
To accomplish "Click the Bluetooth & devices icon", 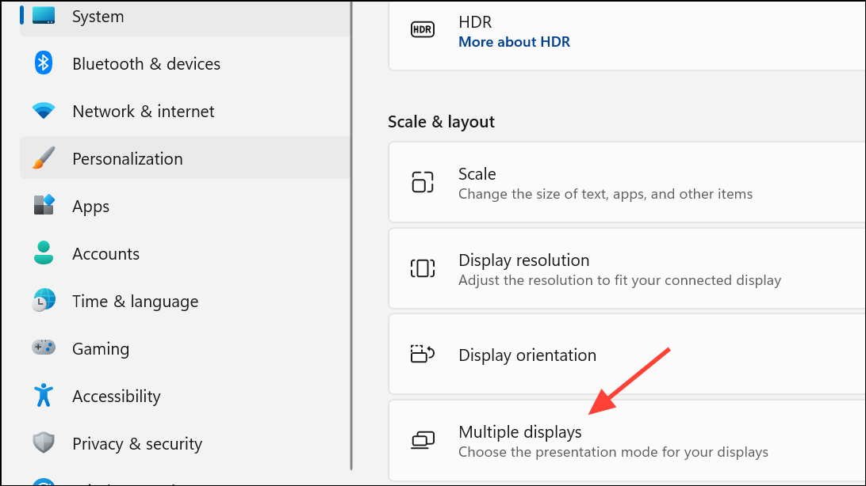I will click(44, 63).
